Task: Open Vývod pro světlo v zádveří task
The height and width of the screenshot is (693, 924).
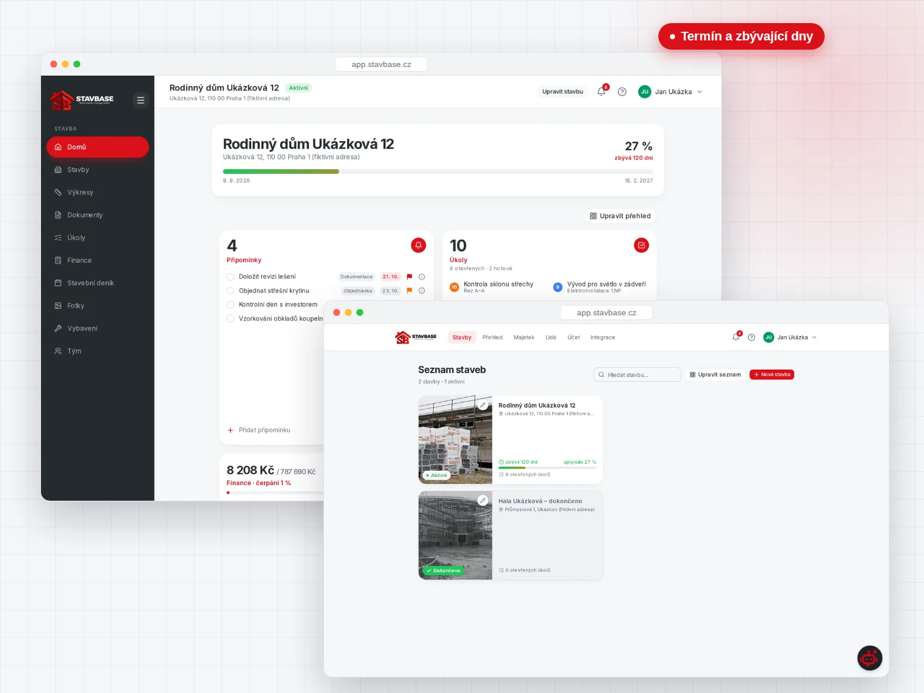Action: (x=599, y=287)
